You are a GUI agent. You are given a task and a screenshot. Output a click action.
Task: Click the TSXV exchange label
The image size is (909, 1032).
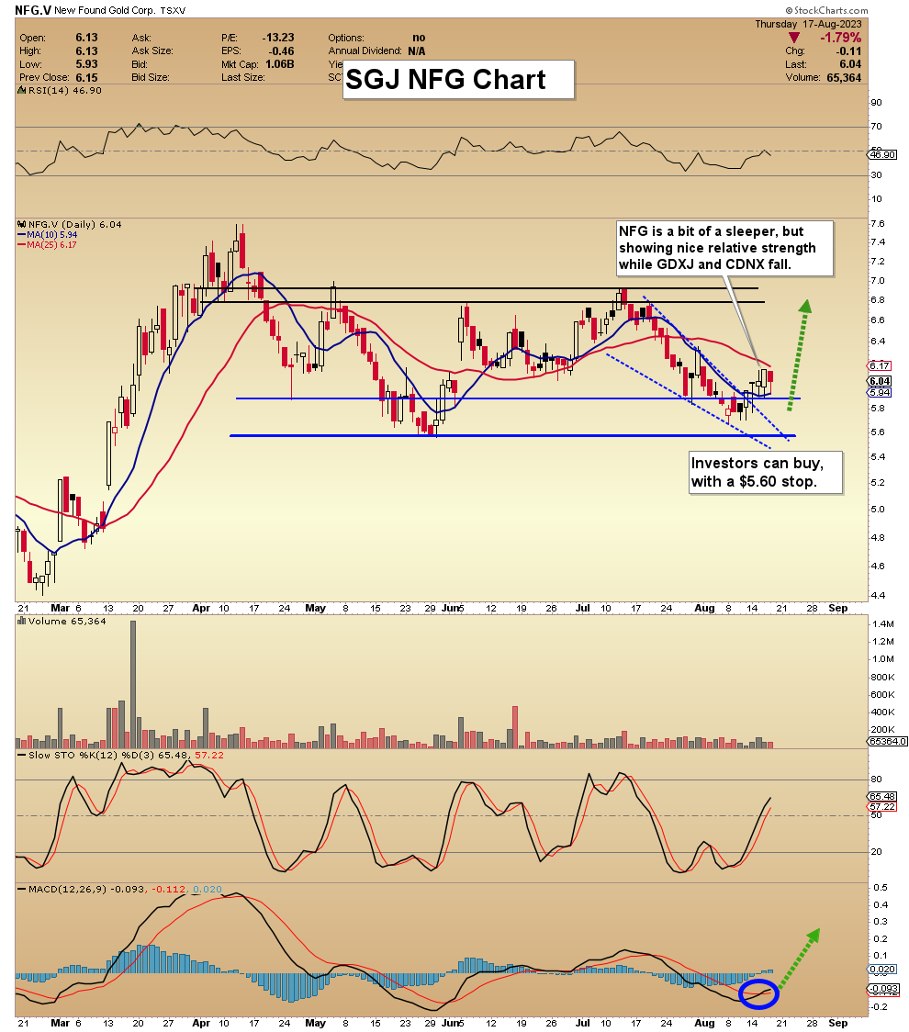[x=174, y=10]
